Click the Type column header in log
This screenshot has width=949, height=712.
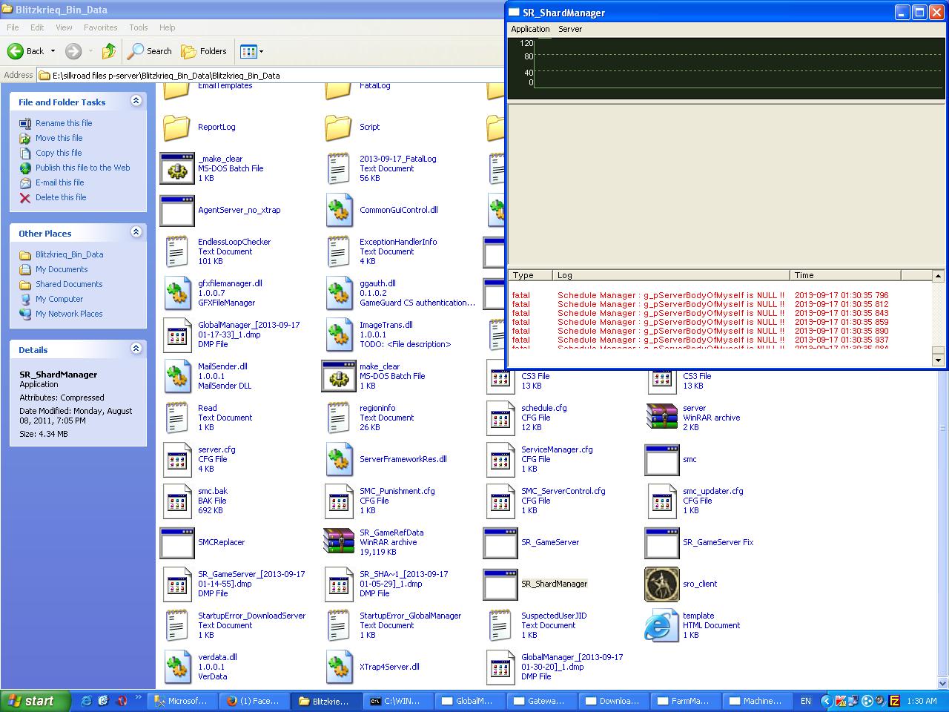click(x=530, y=275)
